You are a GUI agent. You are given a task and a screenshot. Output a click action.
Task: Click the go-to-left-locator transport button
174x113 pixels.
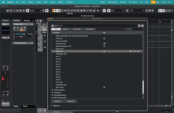point(40,110)
